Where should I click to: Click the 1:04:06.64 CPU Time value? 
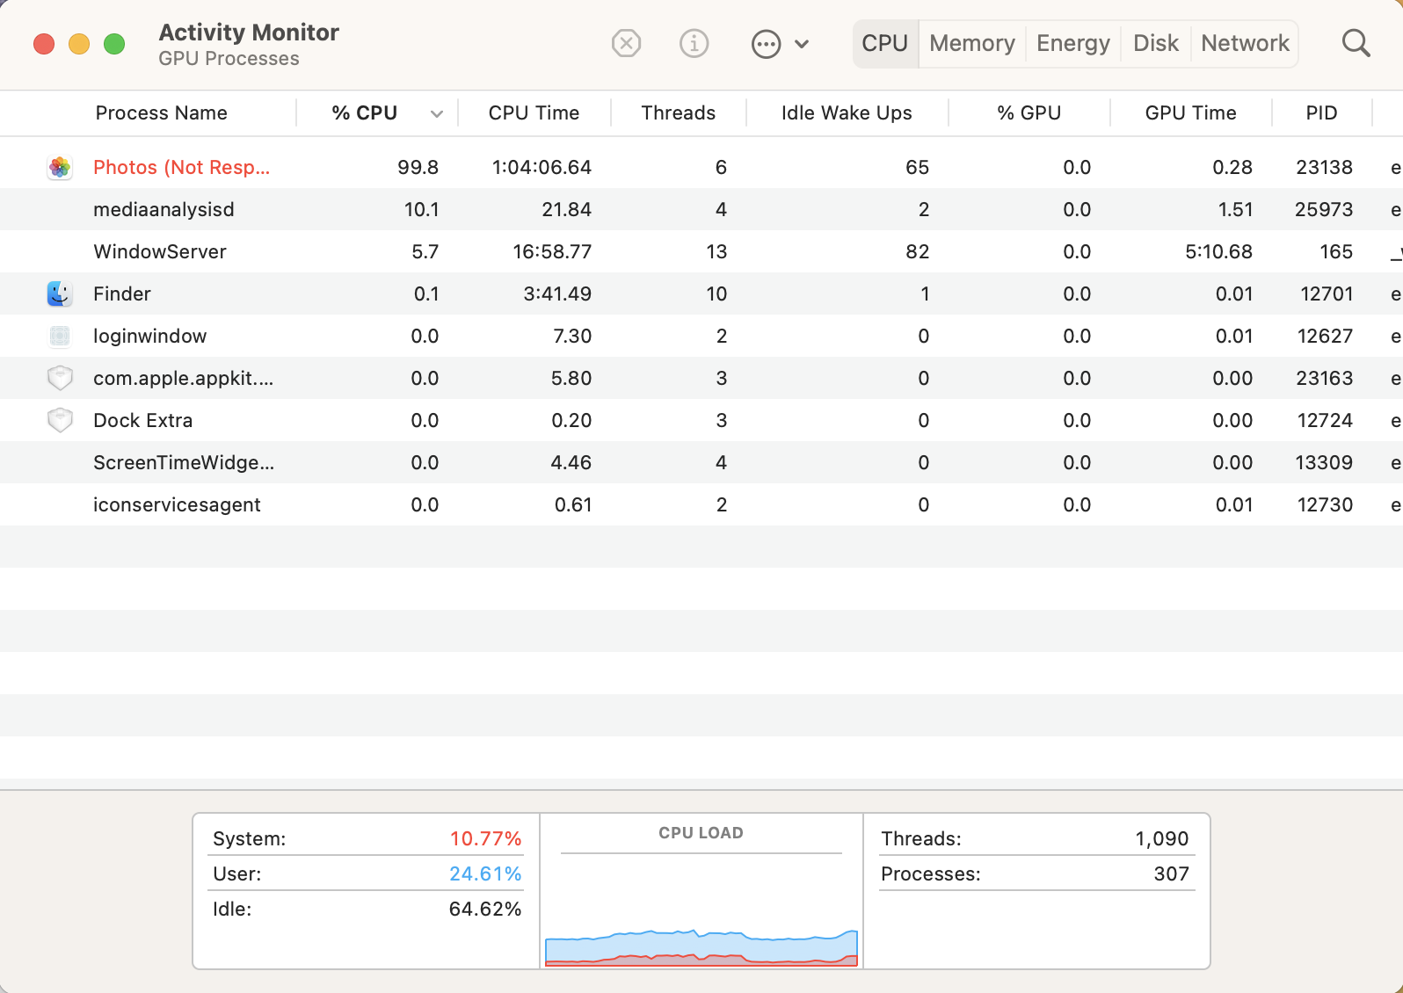point(542,167)
